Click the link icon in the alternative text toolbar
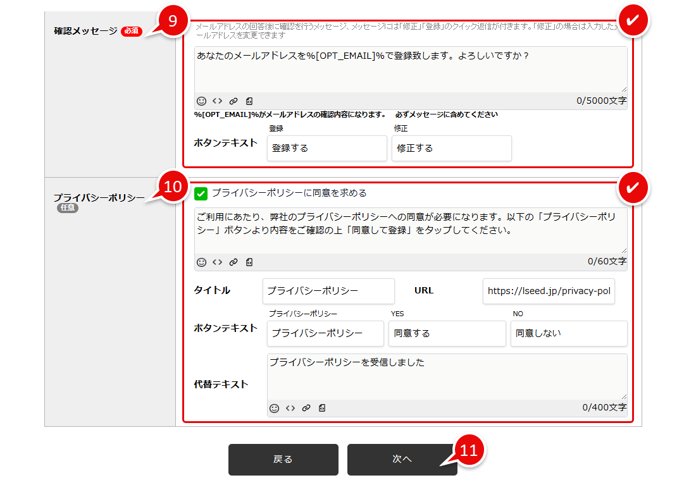The height and width of the screenshot is (504, 696). coord(306,408)
